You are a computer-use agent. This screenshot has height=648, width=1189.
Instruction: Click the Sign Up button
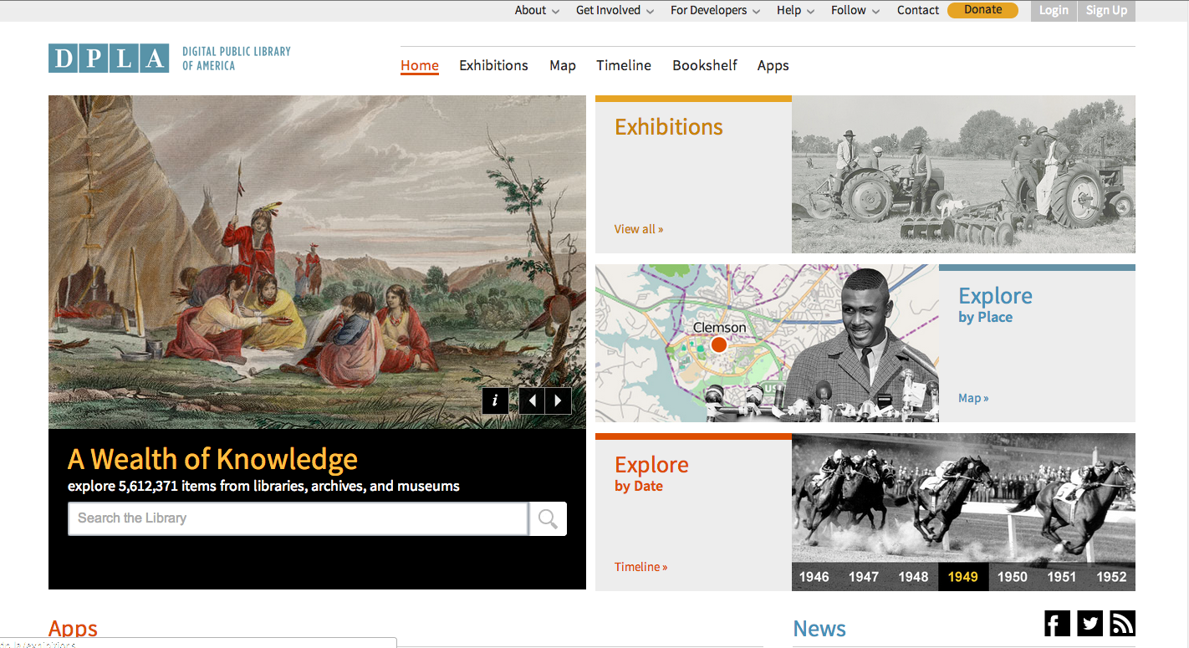(1106, 10)
